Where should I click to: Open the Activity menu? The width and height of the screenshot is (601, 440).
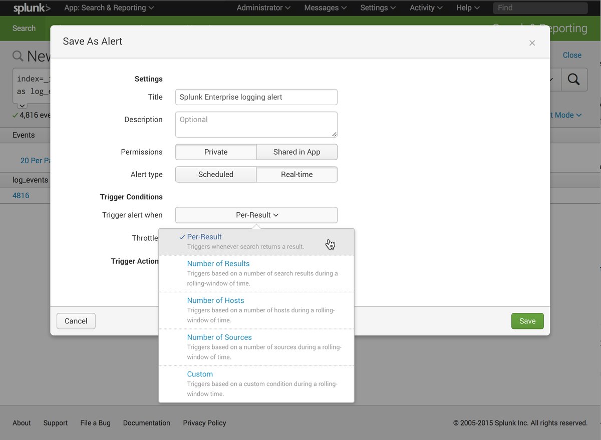(425, 8)
